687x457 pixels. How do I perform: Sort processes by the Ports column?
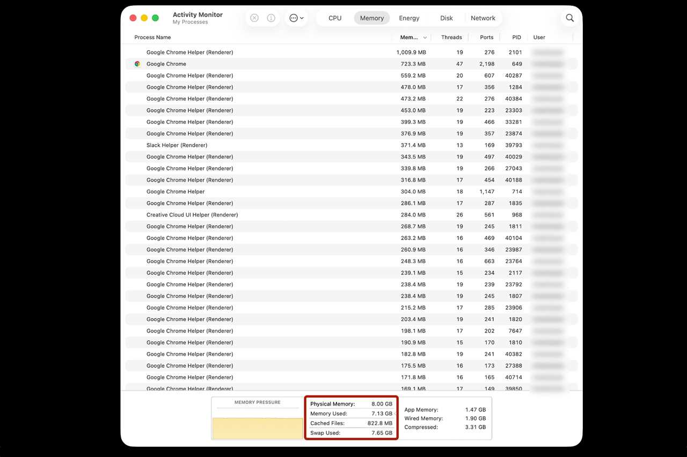coord(486,38)
